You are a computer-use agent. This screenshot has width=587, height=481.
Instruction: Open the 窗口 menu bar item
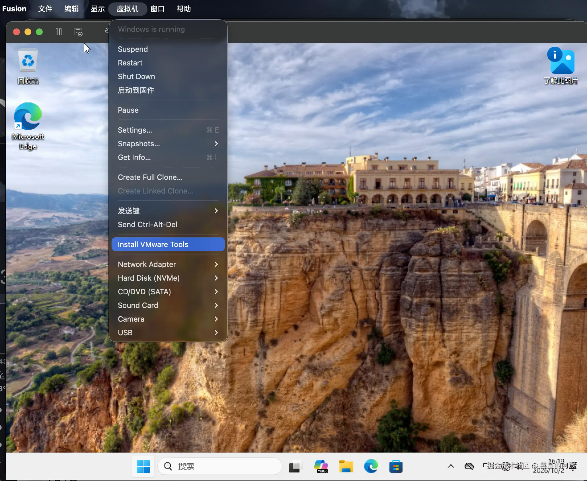[x=157, y=9]
